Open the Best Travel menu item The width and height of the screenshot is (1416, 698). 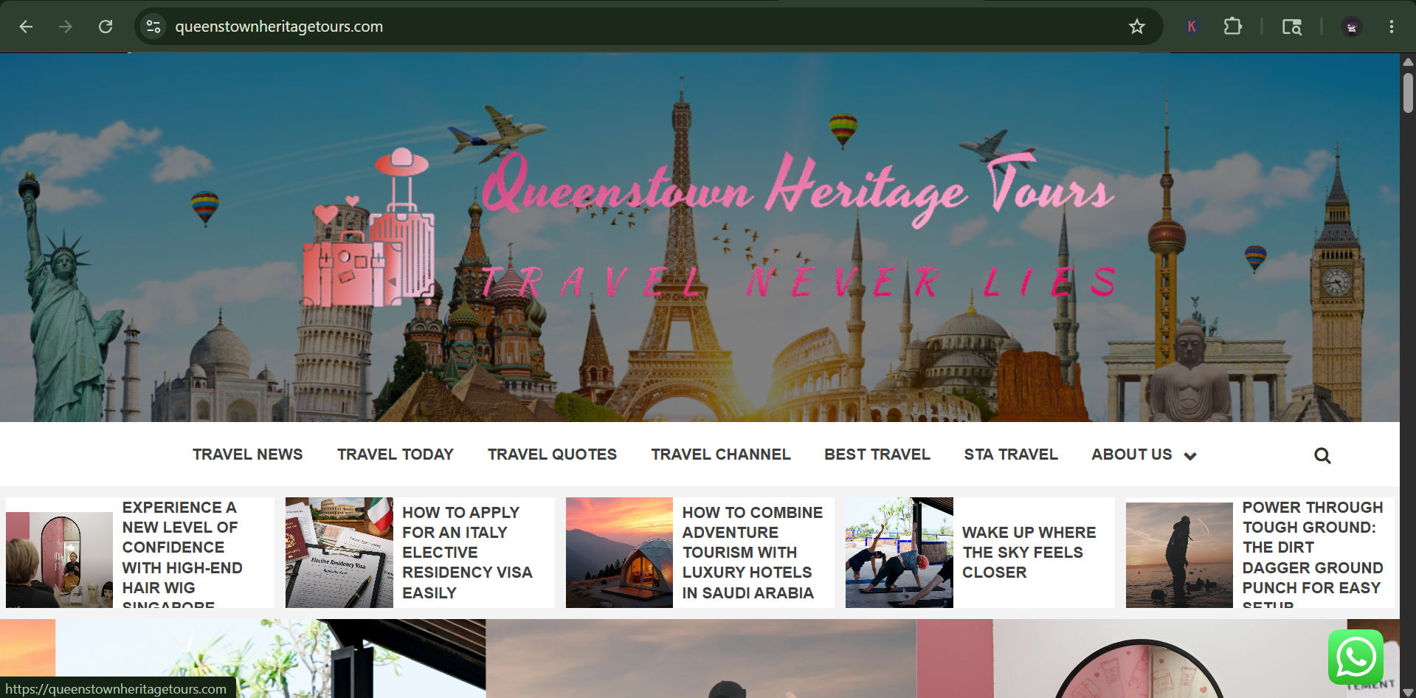coord(877,455)
